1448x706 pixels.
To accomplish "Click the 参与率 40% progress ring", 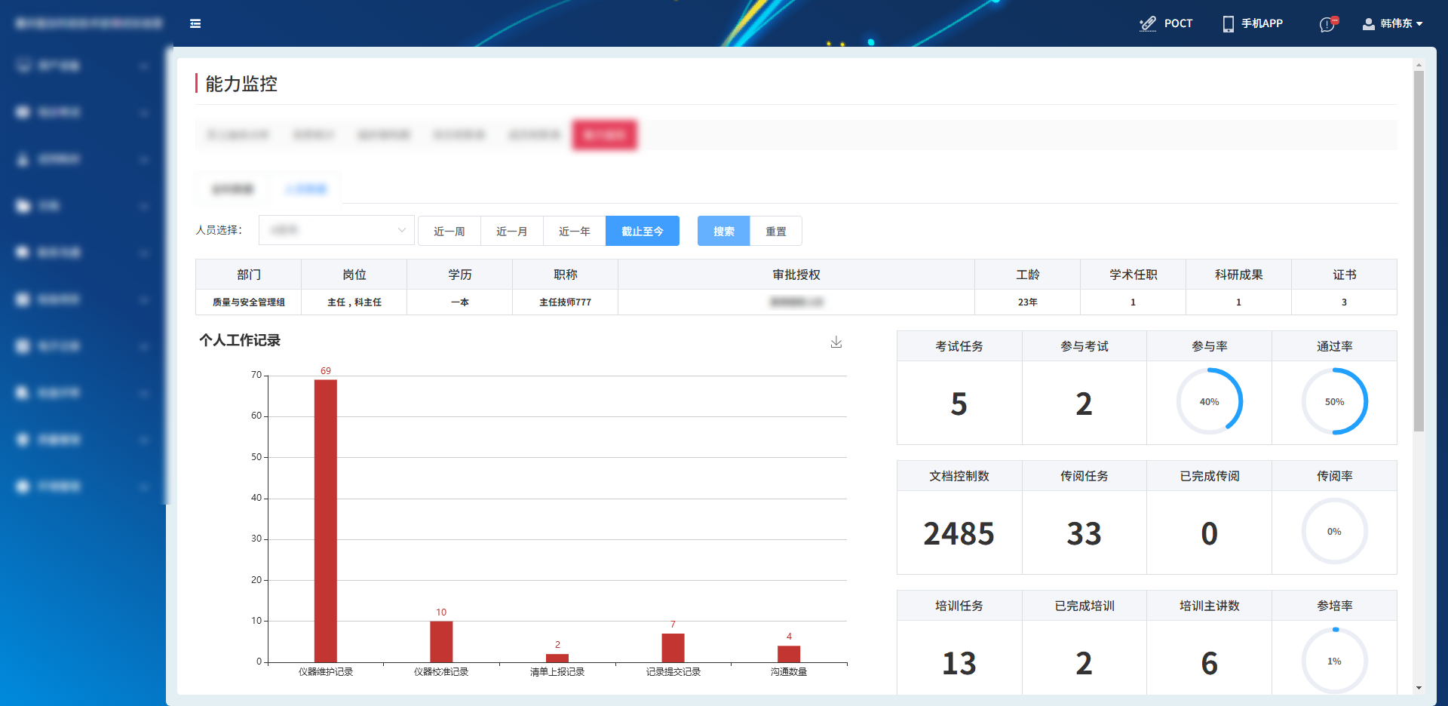I will 1209,401.
